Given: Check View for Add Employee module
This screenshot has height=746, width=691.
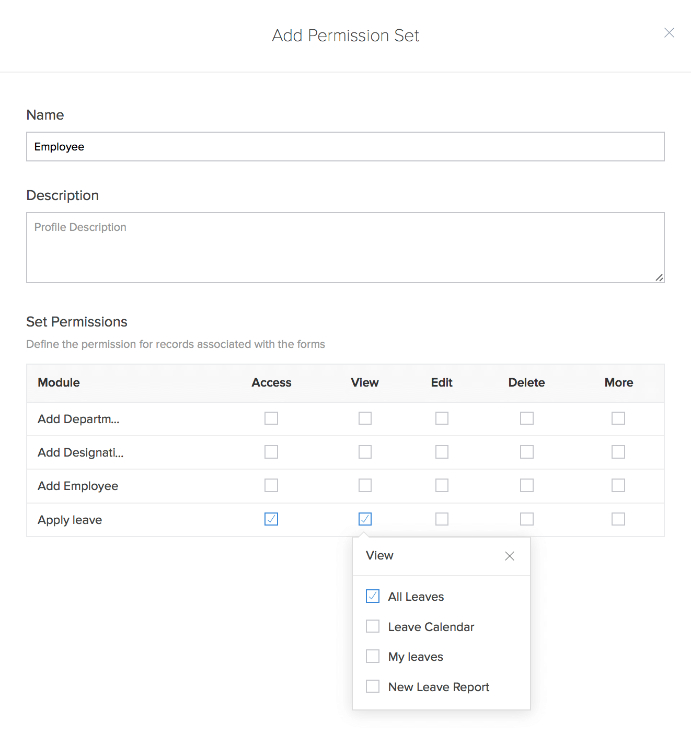Looking at the screenshot, I should 365,486.
